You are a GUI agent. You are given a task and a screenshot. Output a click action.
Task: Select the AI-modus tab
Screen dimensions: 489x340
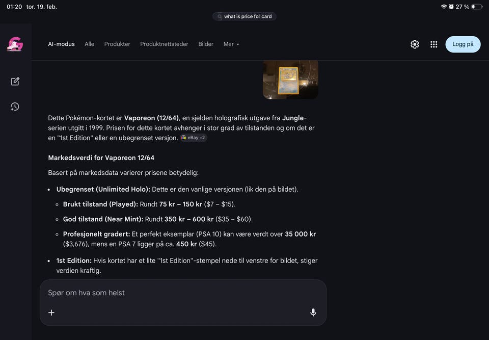click(62, 44)
